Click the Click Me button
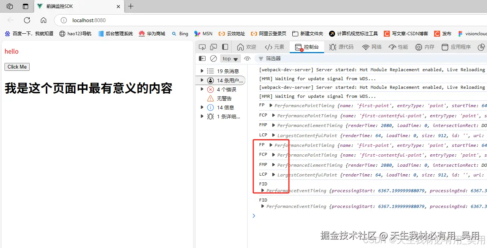This screenshot has height=248, width=487. pyautogui.click(x=17, y=67)
